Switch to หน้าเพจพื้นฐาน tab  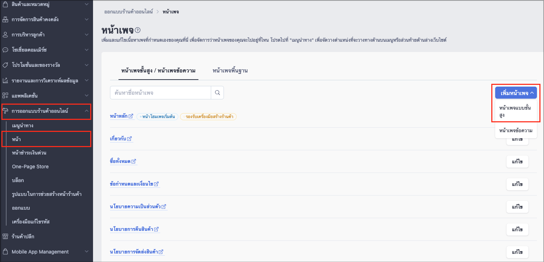click(230, 71)
